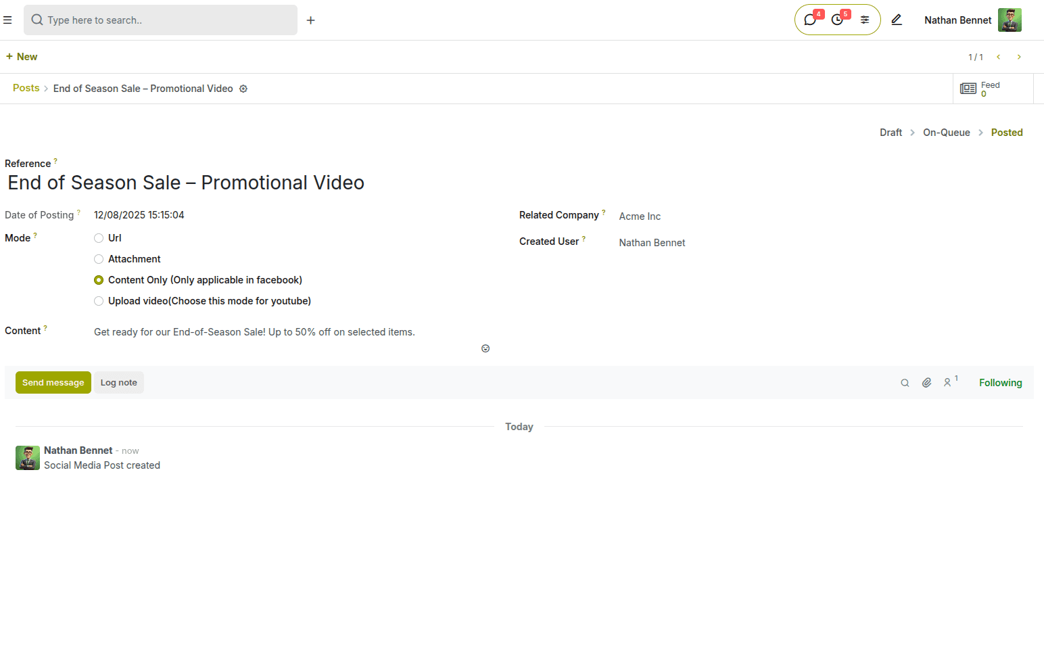Choose Upload video mode for youtube
1044x652 pixels.
99,300
